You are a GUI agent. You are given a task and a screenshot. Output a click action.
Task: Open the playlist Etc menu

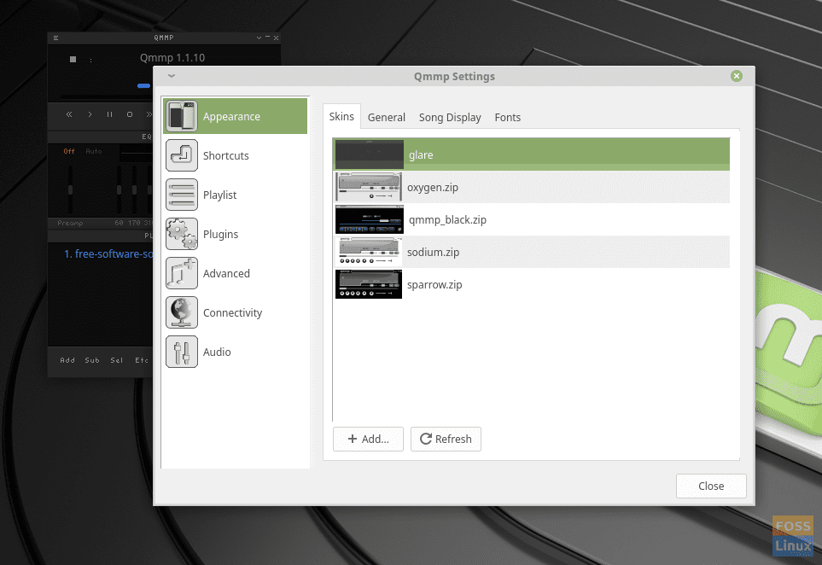pos(142,360)
